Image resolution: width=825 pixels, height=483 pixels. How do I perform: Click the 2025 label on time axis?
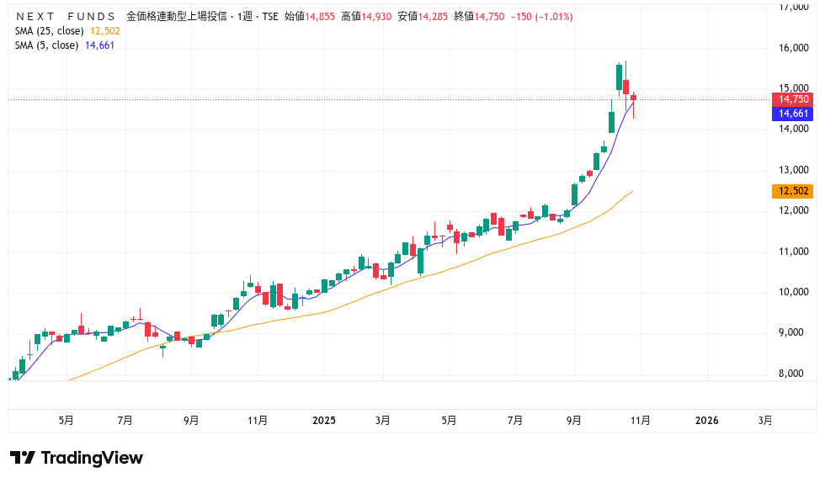click(x=324, y=420)
